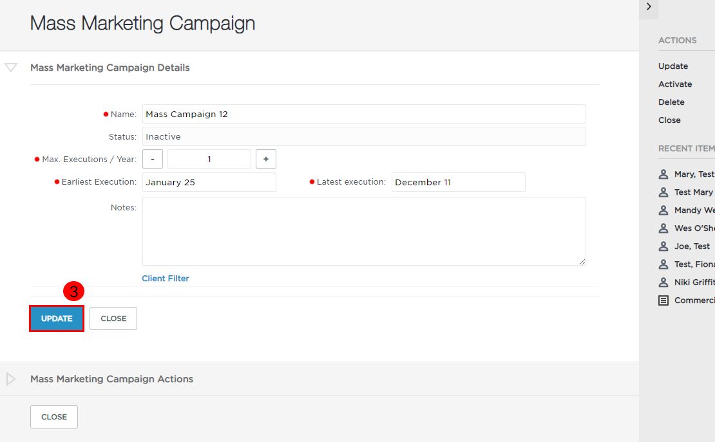Click the person icon beside Niki Griffit
Viewport: 715px width, 442px height.
point(663,282)
